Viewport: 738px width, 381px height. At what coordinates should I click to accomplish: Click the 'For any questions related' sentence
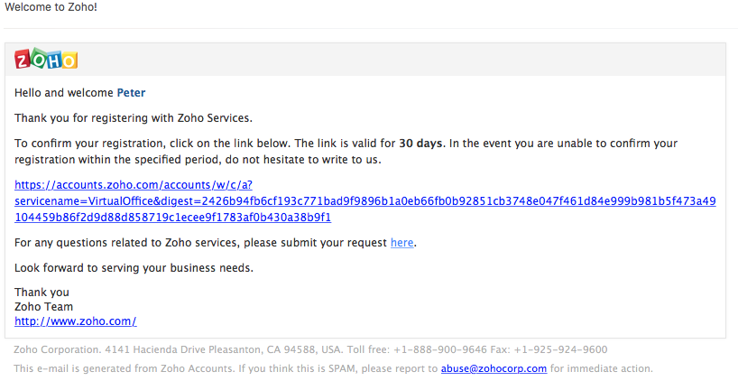pos(216,243)
